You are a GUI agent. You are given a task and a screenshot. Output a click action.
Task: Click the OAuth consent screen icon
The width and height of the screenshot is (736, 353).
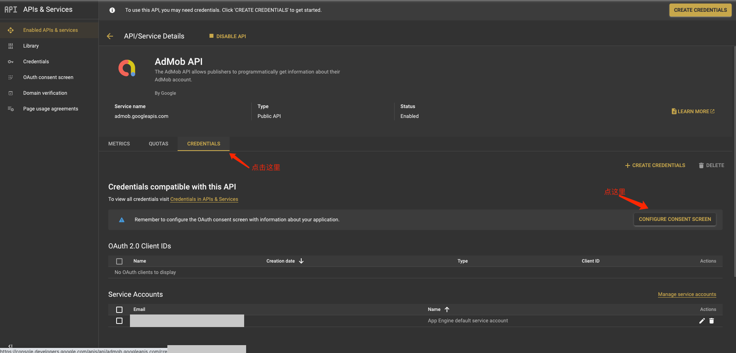pos(11,77)
